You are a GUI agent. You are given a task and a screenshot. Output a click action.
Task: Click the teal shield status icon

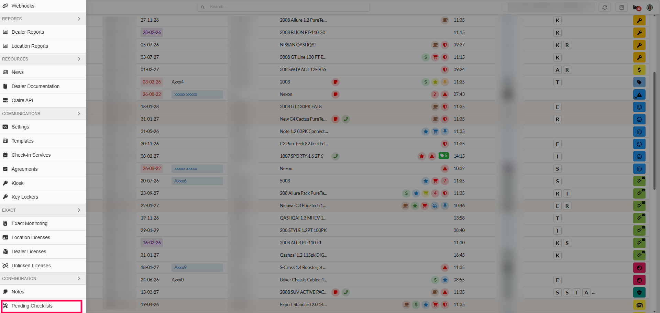tap(639, 292)
